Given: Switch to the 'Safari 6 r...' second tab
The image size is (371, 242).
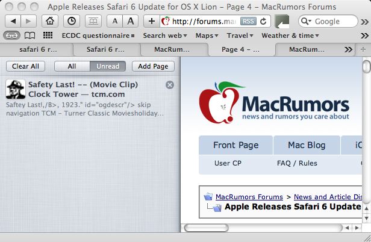Looking at the screenshot, I should click(105, 49).
